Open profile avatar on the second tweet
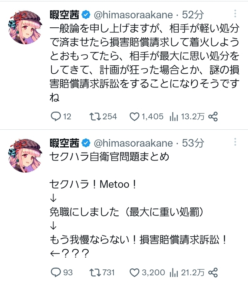The height and width of the screenshot is (285, 248). coord(25,155)
